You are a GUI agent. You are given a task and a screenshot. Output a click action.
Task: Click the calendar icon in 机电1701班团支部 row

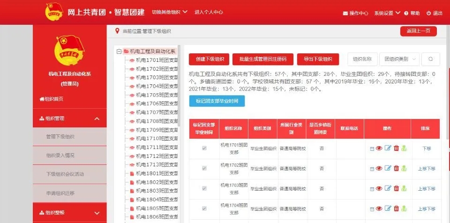point(372,149)
